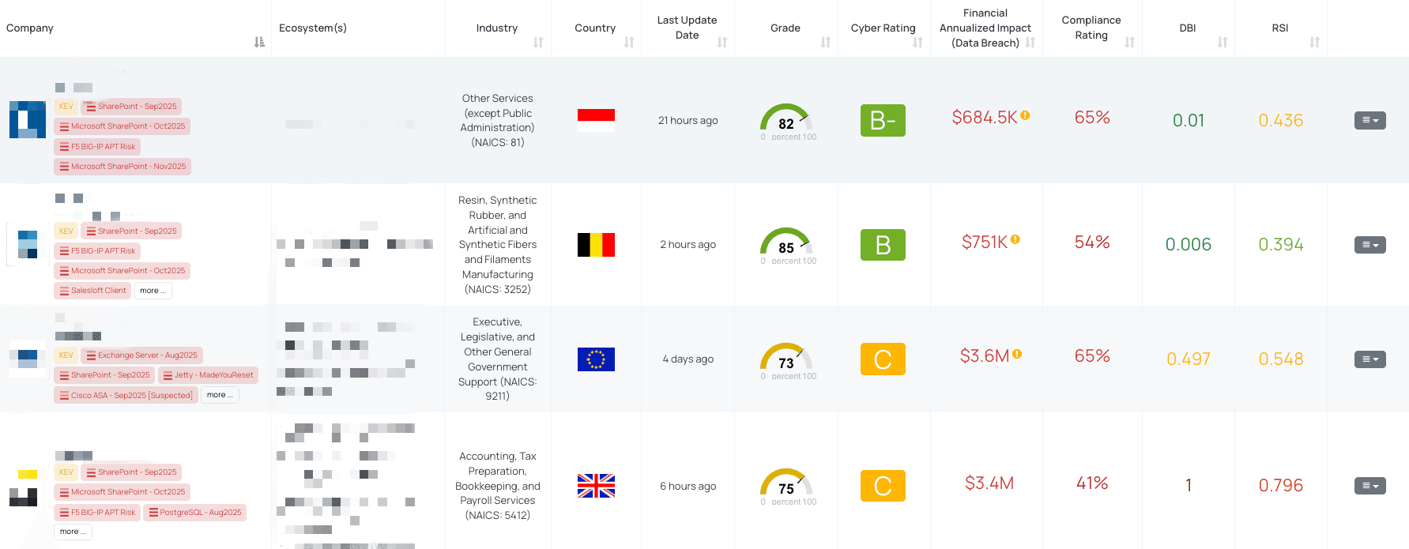Screen dimensions: 1409x549
Task: Open the action menu for first row
Action: click(x=1369, y=121)
